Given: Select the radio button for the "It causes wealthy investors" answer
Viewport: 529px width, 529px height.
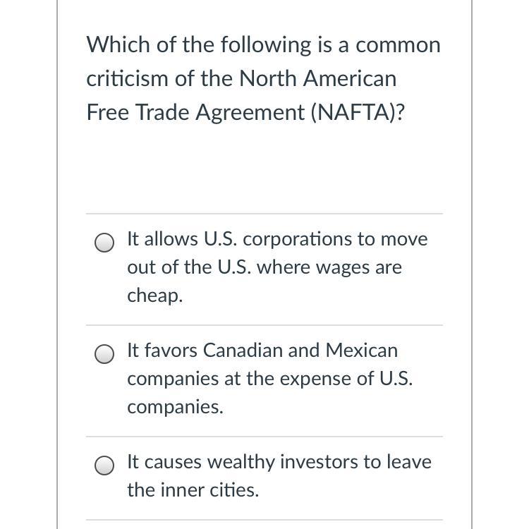Looking at the screenshot, I should point(104,466).
